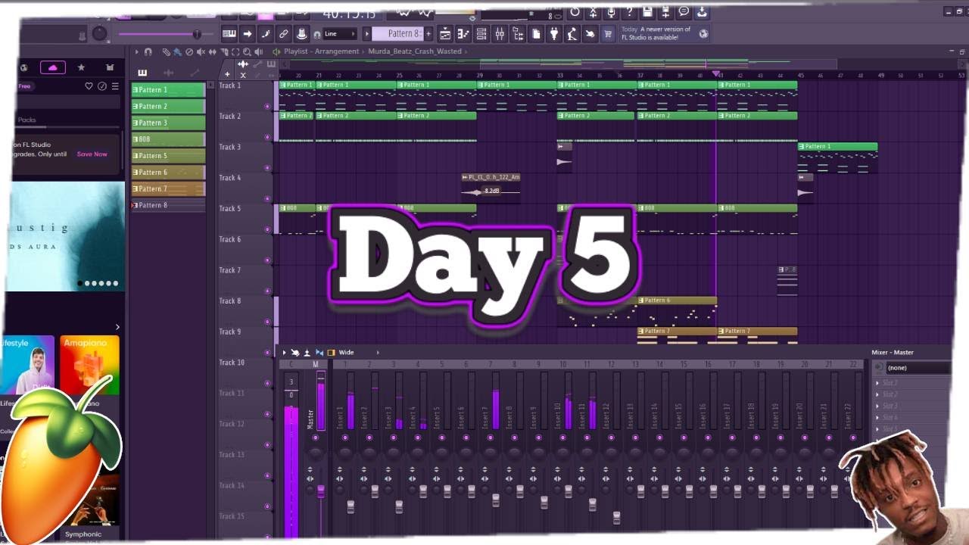This screenshot has width=969, height=545.
Task: Select Pattern 8 in the picker
Action: [x=168, y=205]
